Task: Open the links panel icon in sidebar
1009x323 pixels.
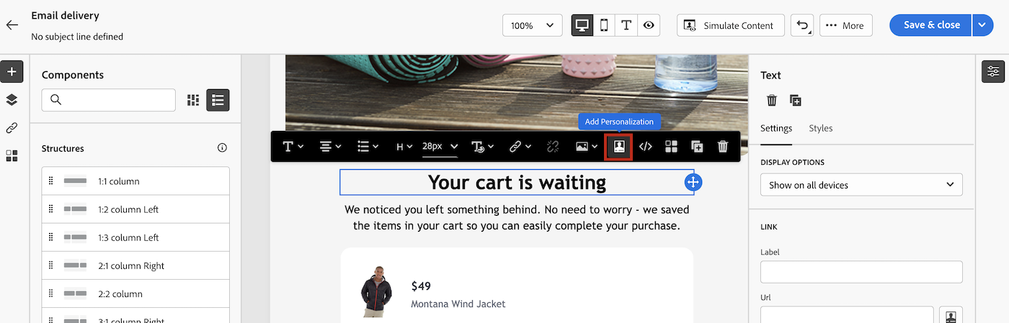Action: (12, 128)
